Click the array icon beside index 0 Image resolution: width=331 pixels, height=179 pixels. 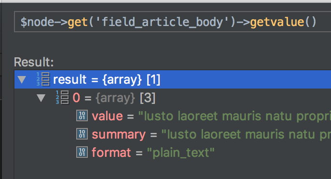[x=62, y=98]
